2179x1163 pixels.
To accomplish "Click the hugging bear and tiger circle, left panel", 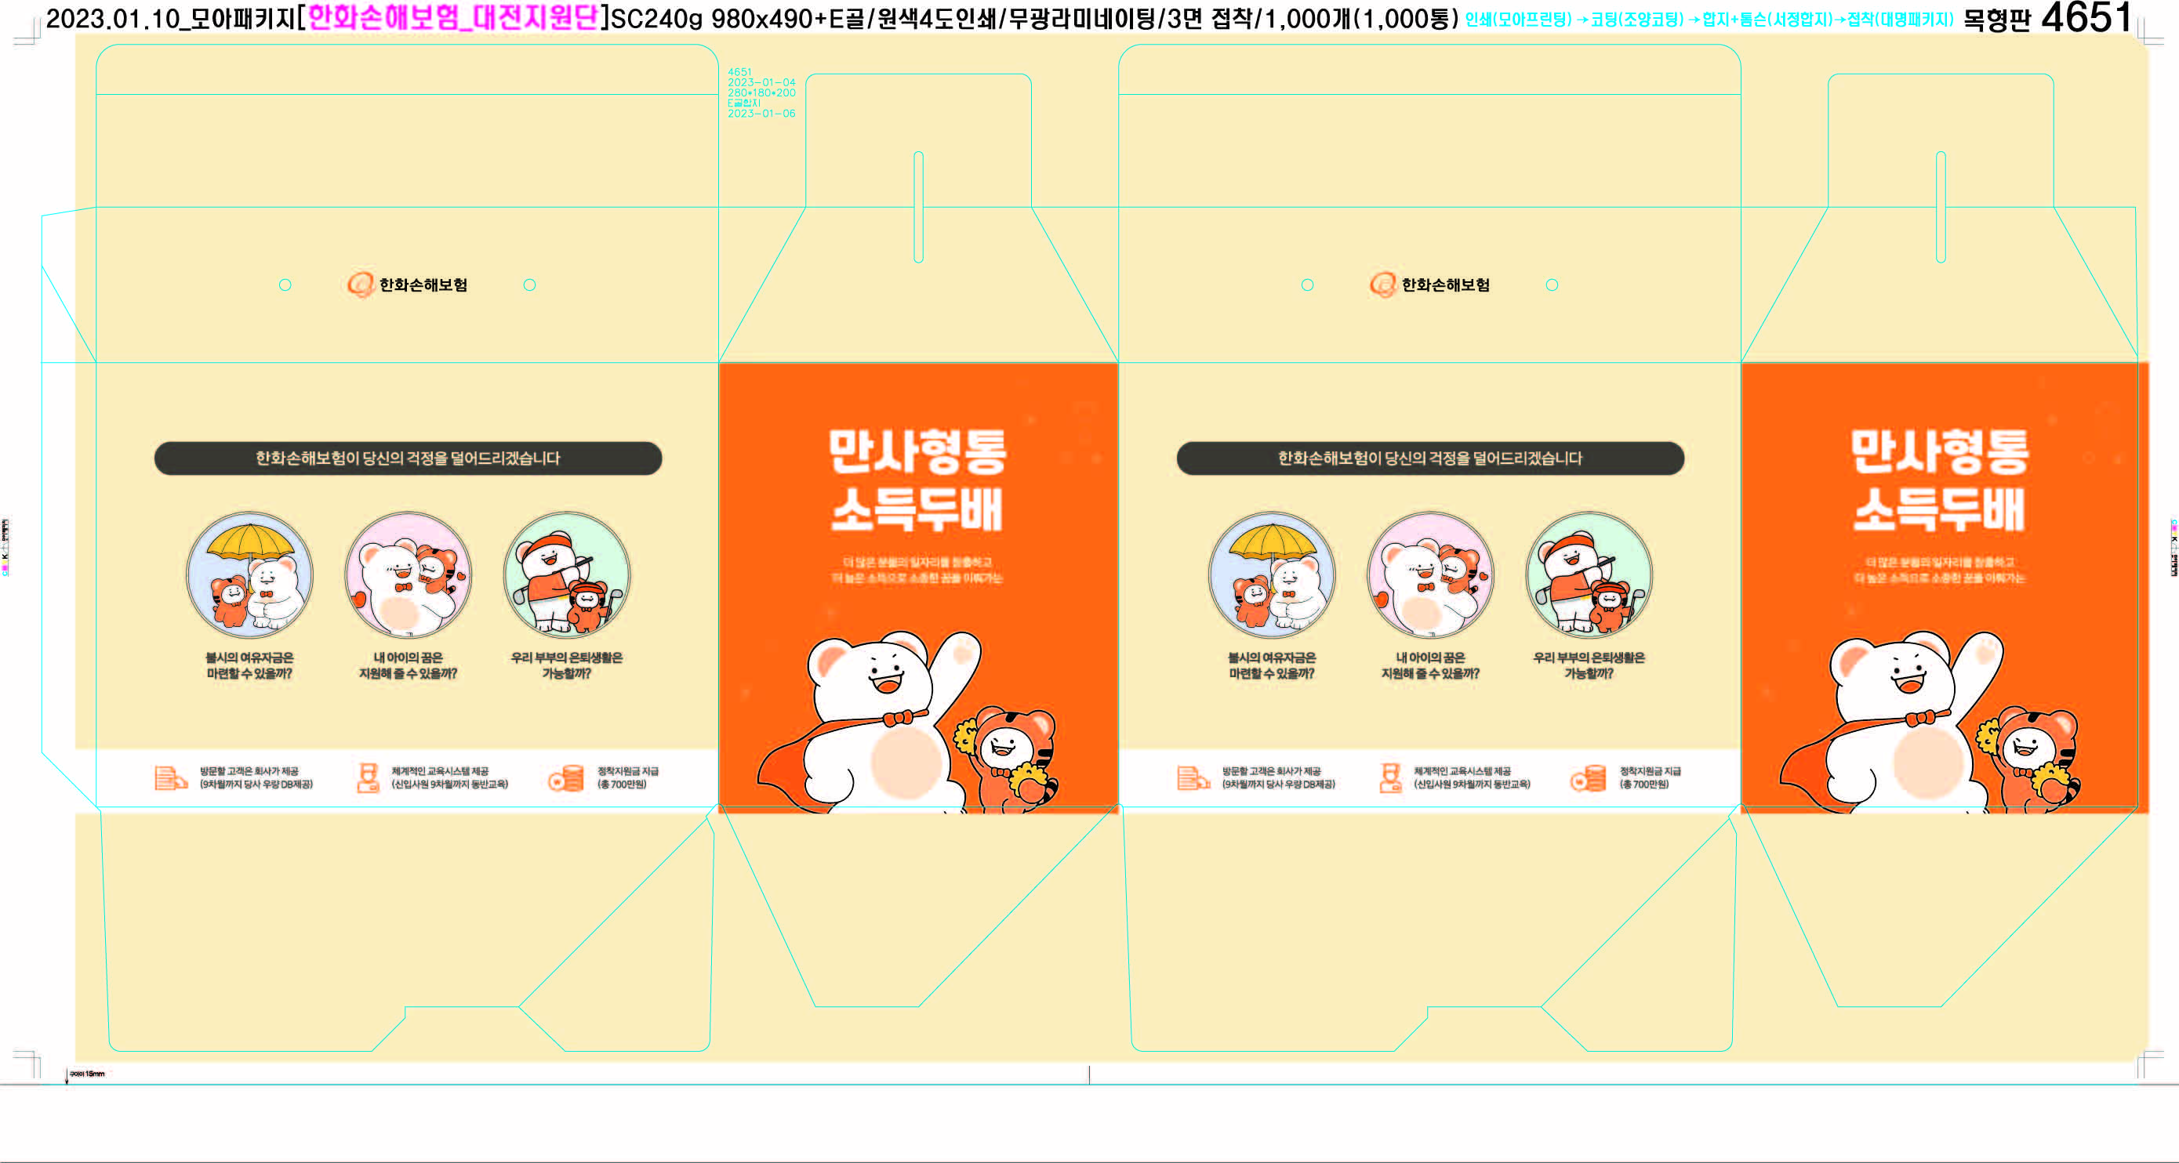I will [x=408, y=575].
